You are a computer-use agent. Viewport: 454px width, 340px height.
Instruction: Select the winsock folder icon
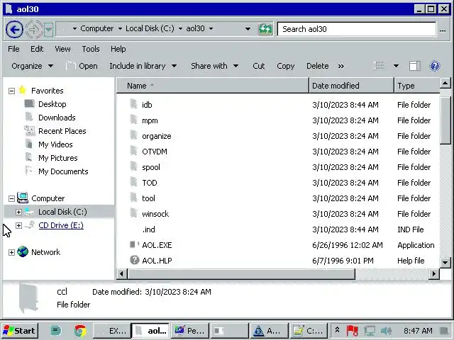coord(134,213)
